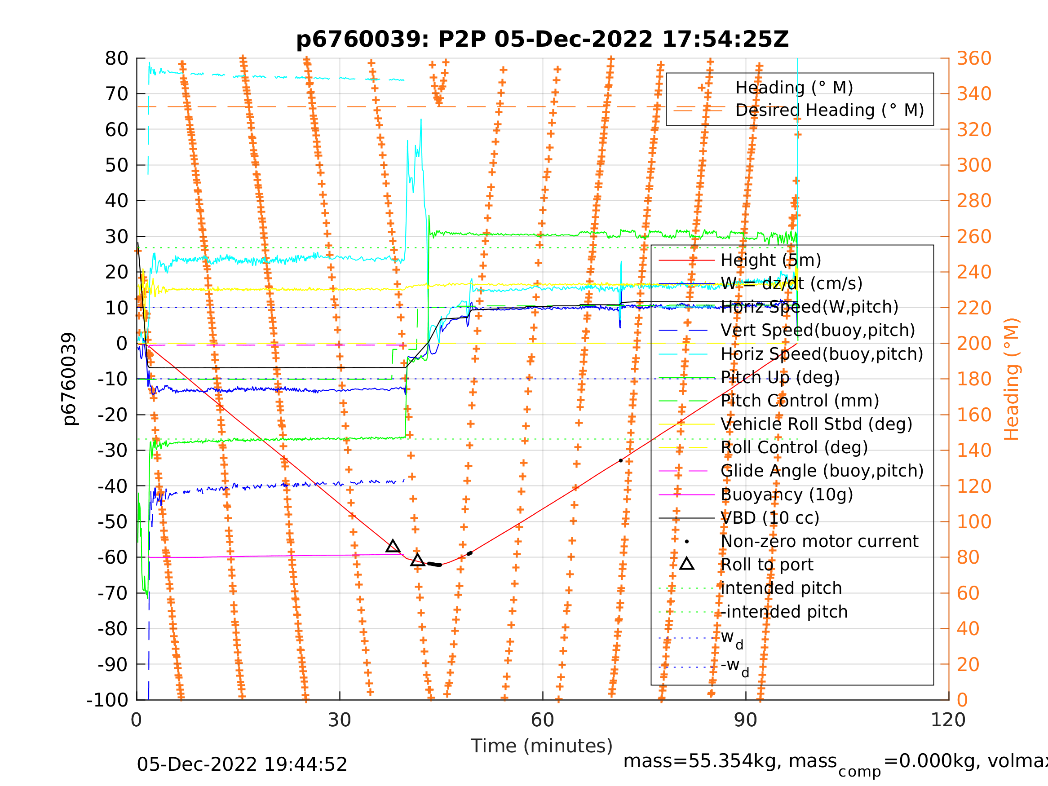
Task: Click orange heading tick label '100'
Action: (974, 521)
